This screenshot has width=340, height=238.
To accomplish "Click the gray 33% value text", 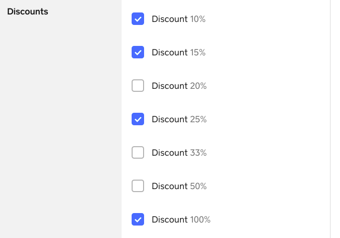I will click(x=198, y=153).
